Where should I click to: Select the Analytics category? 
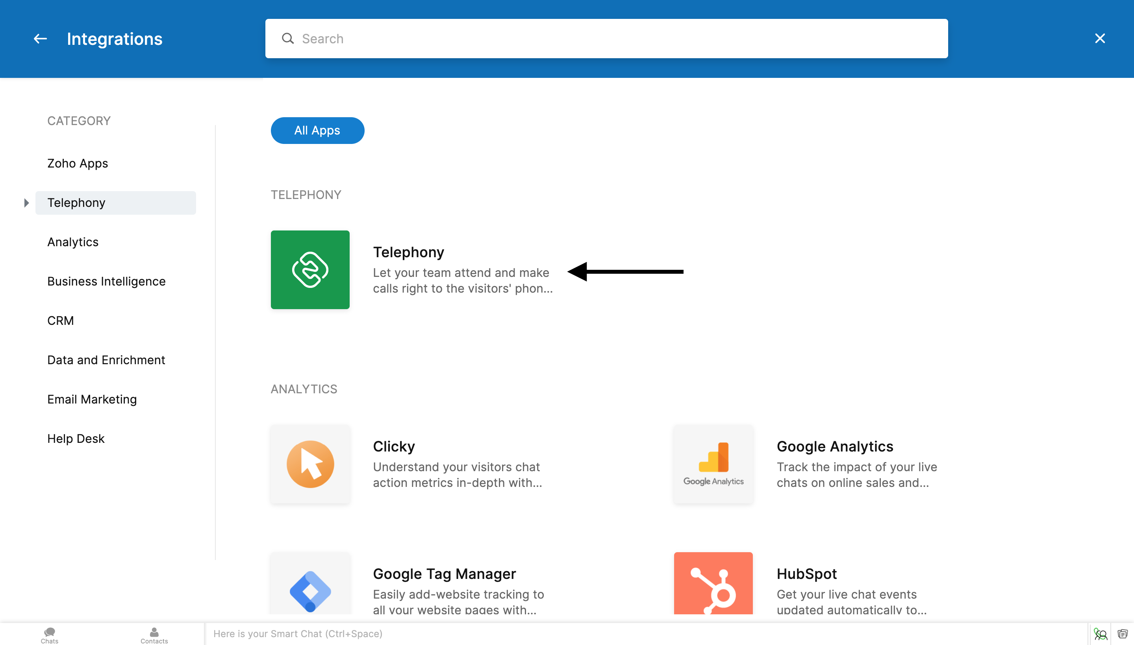point(73,242)
